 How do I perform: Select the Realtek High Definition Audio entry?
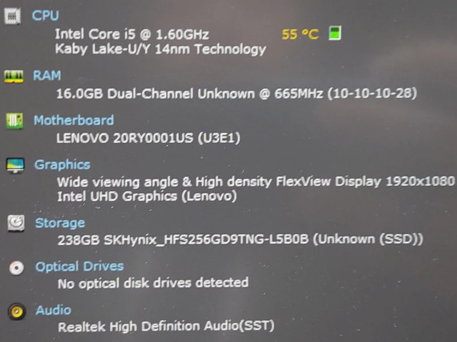click(x=166, y=326)
